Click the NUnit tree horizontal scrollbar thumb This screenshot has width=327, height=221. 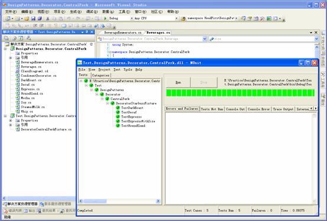pyautogui.click(x=95, y=201)
